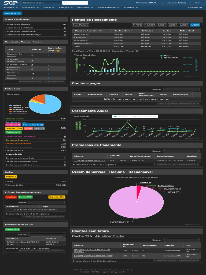
Task: Open client JOSE BEJAMIM DA SILVA link
Action: click(90, 161)
